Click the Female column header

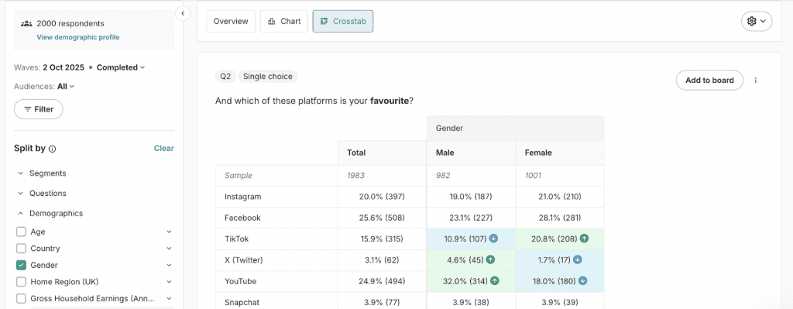pos(560,153)
